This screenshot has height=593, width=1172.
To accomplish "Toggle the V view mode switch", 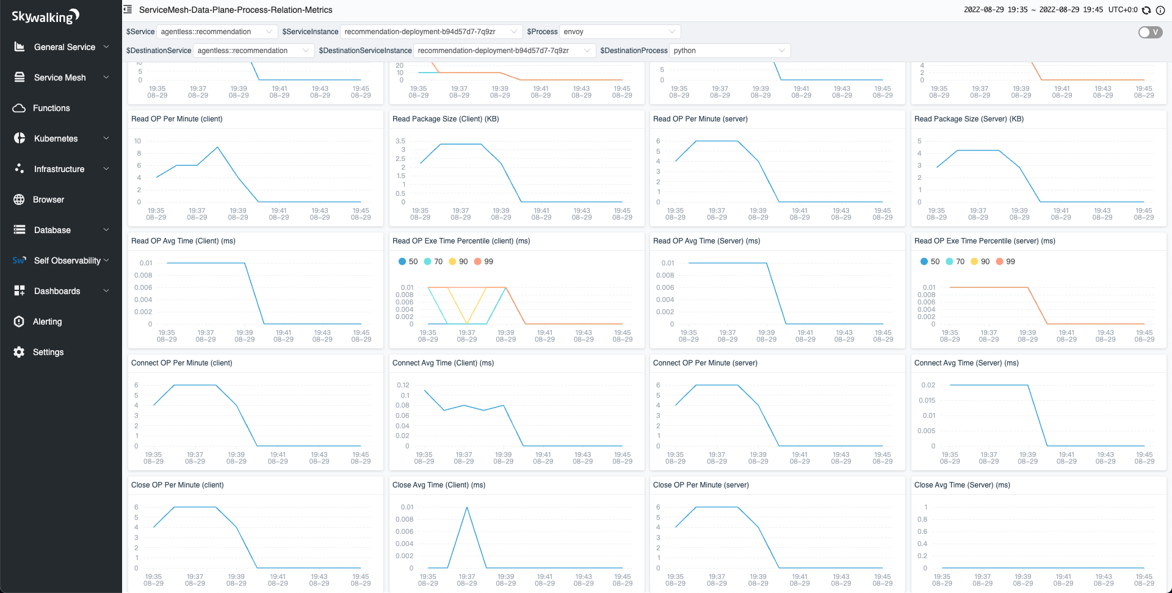I will point(1150,32).
